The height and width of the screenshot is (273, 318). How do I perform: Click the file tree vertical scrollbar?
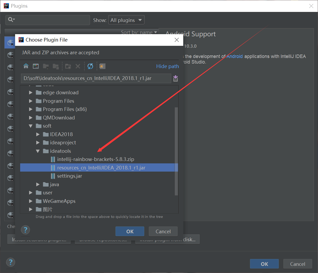point(176,151)
